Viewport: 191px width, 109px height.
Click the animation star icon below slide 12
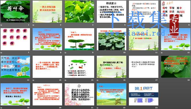click(162, 52)
